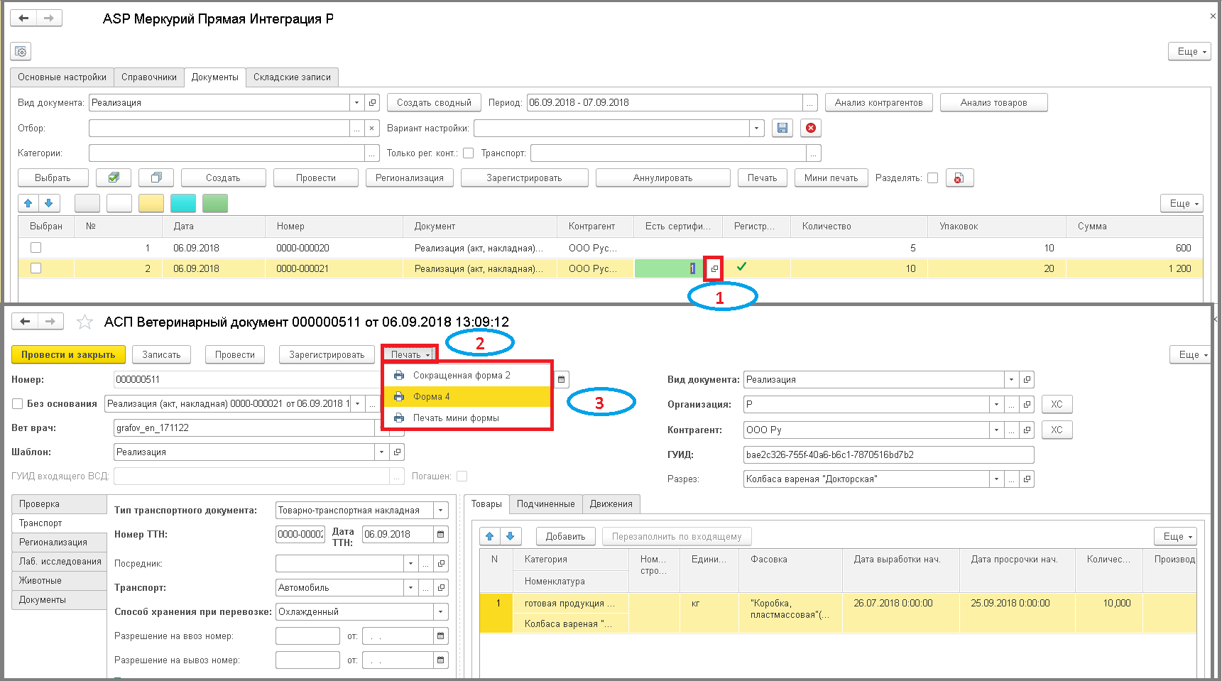Click red document icon after Разделять
This screenshot has height=681, width=1222.
click(959, 178)
